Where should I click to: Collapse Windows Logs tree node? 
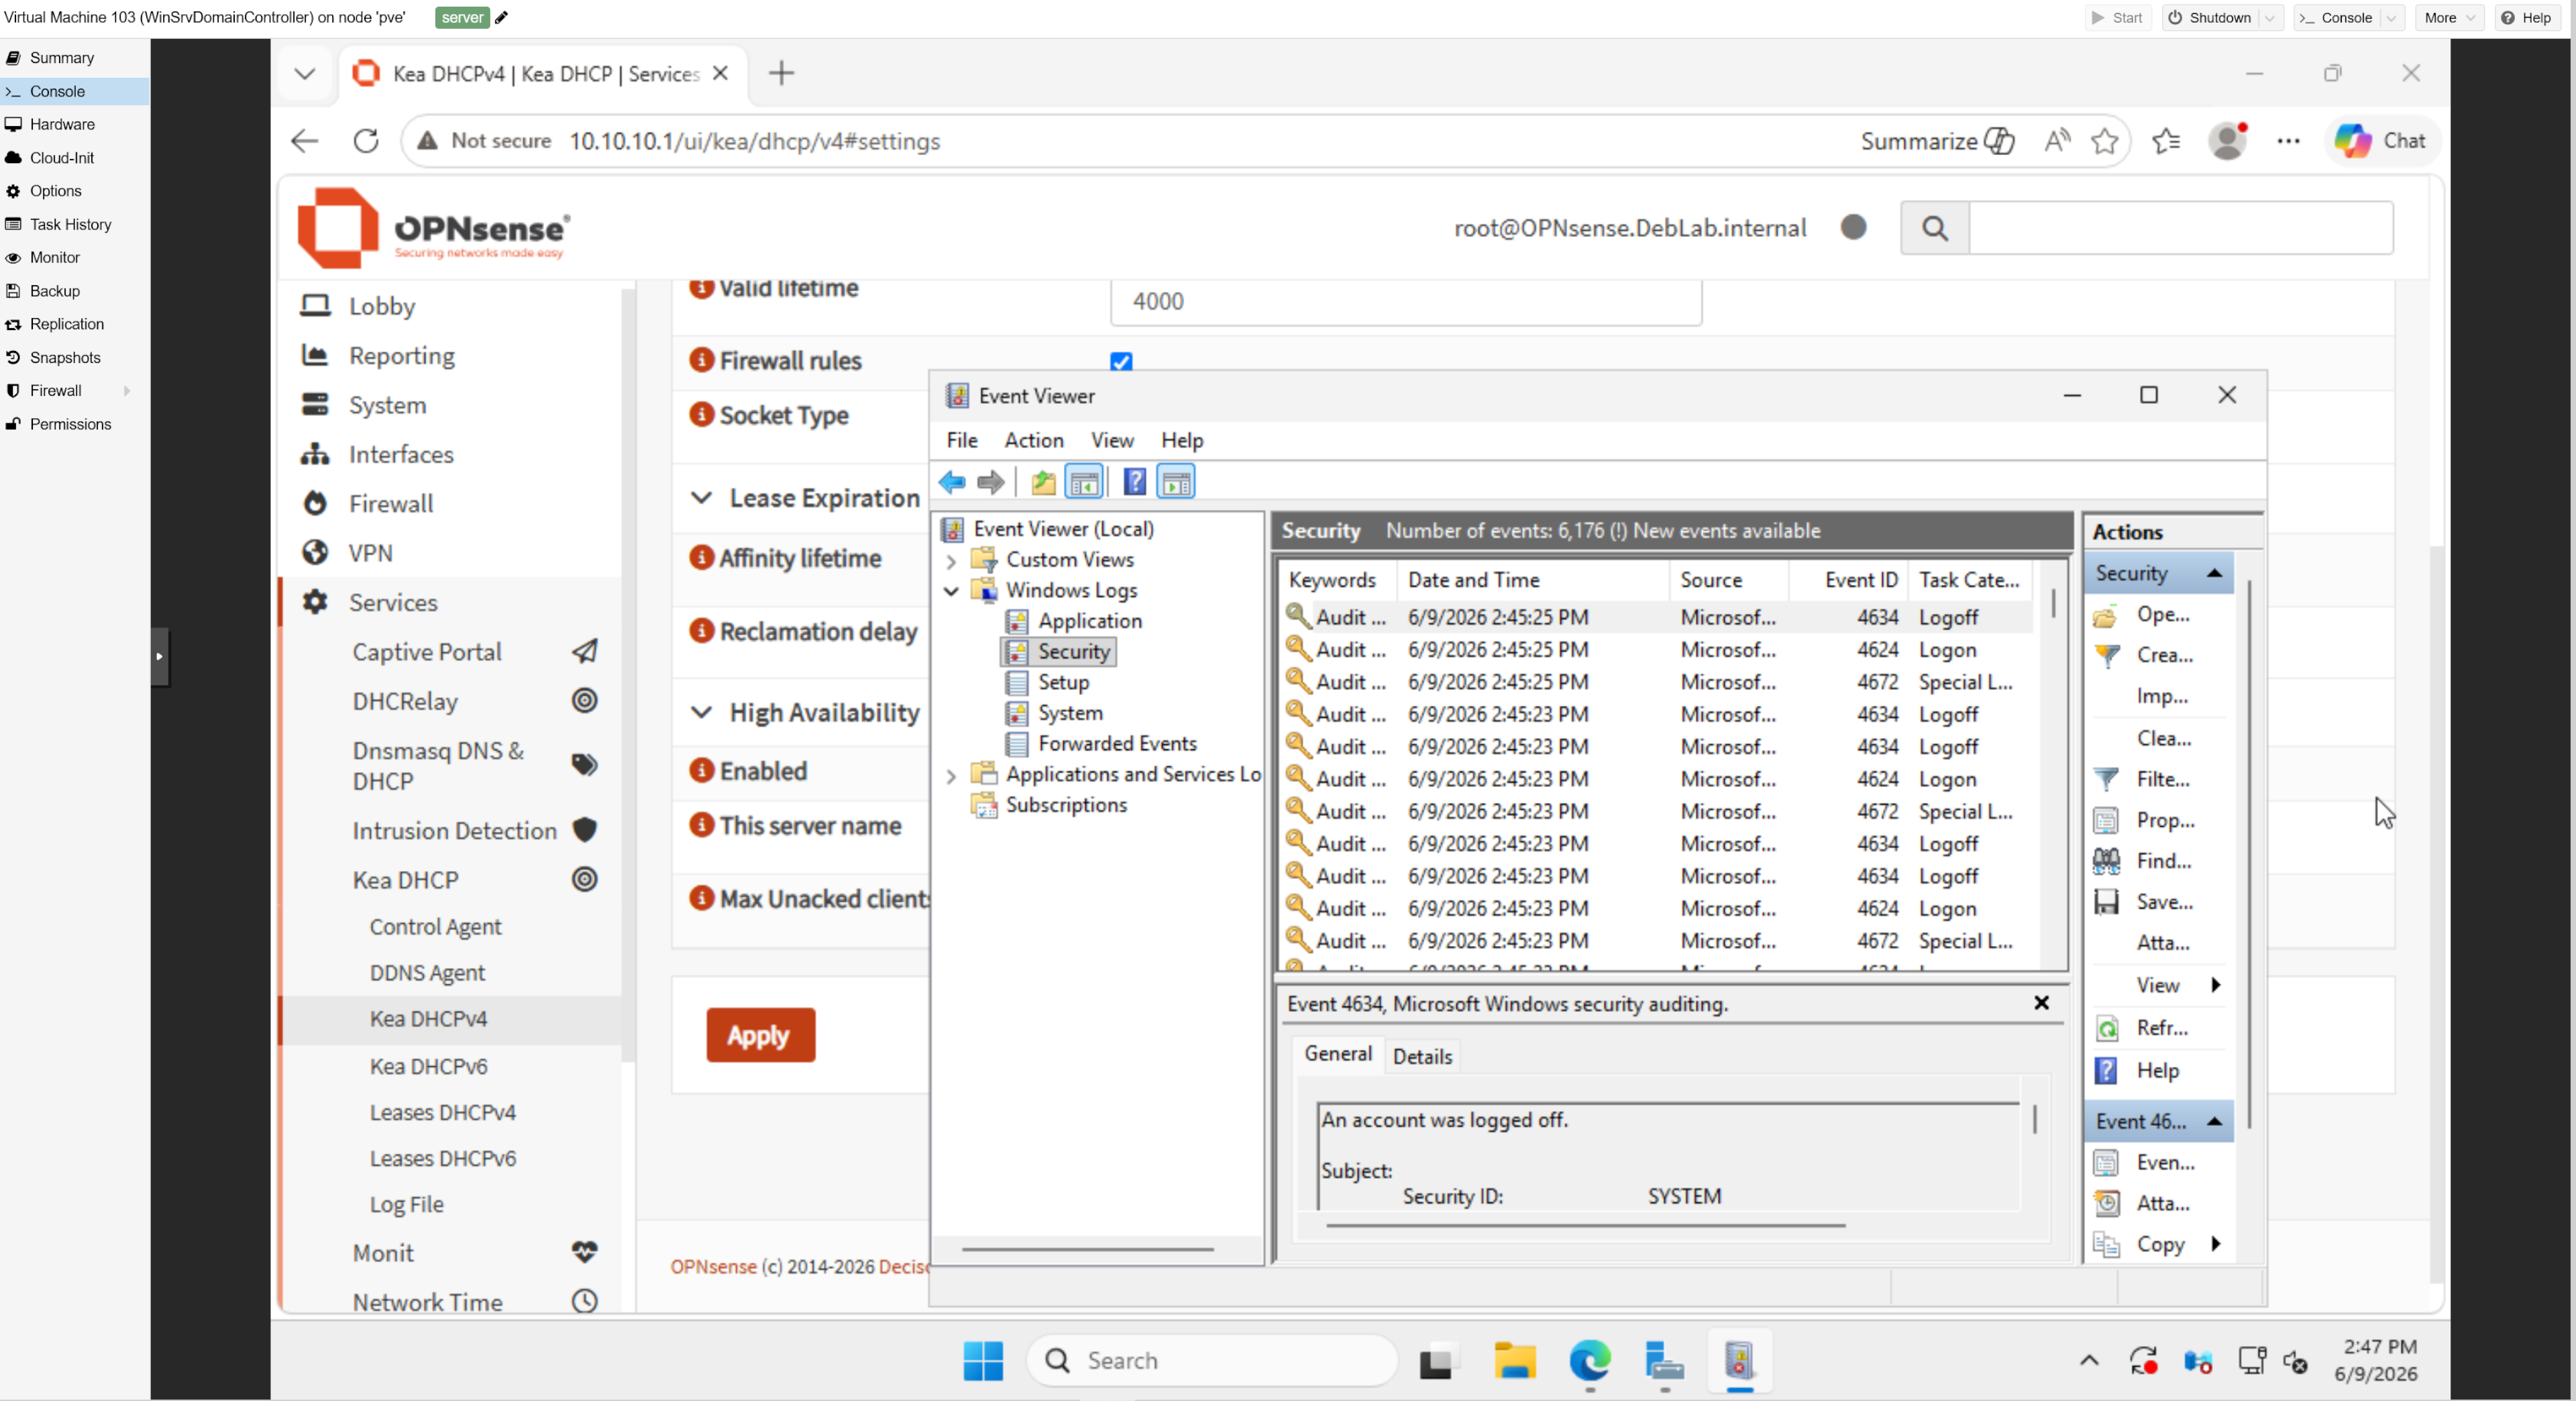(x=951, y=591)
